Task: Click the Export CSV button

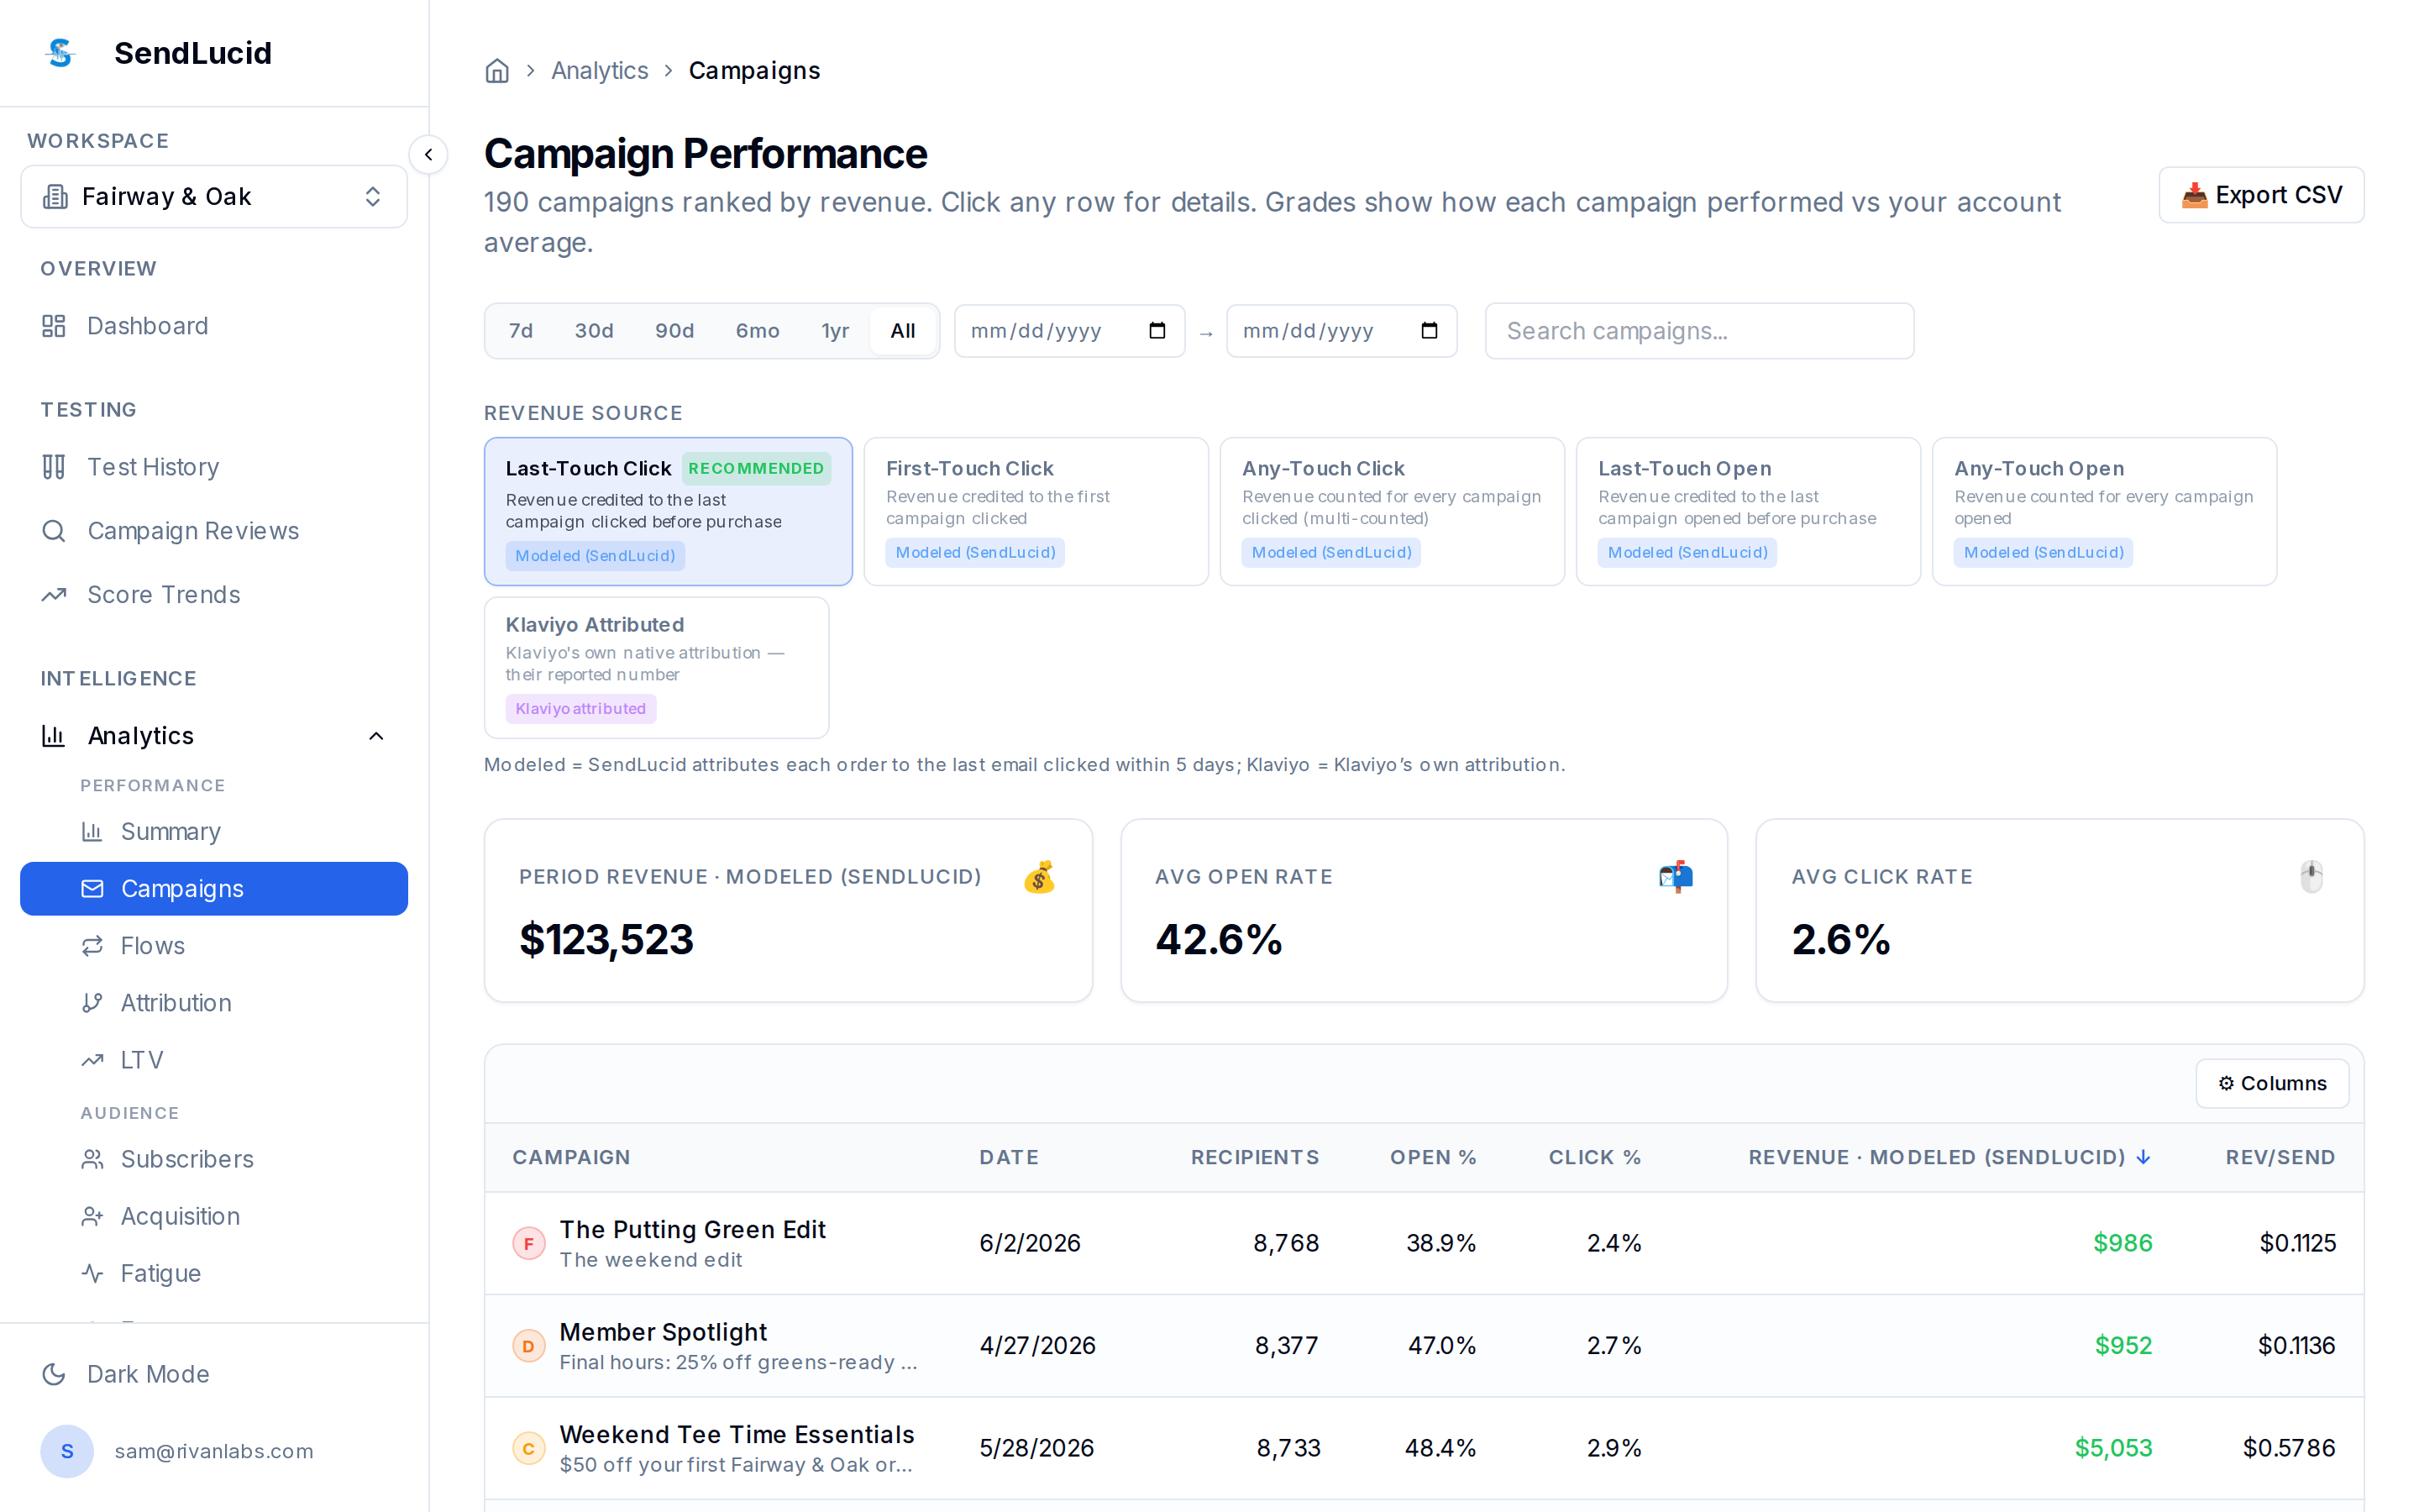Action: pos(2261,195)
